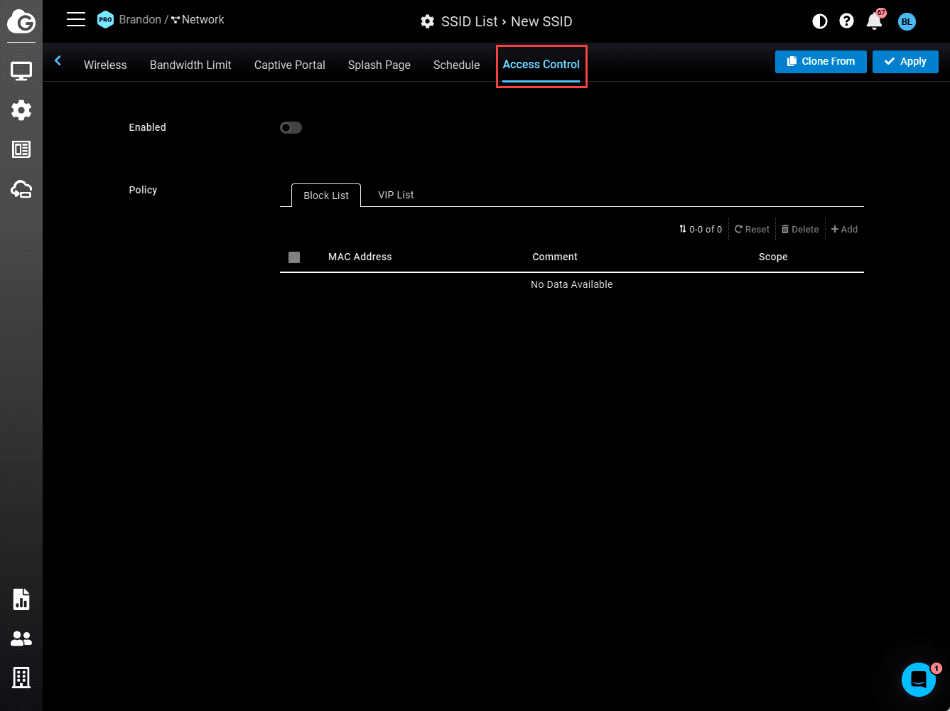This screenshot has height=711, width=950.
Task: Open the Captive Portal tab
Action: [x=290, y=65]
